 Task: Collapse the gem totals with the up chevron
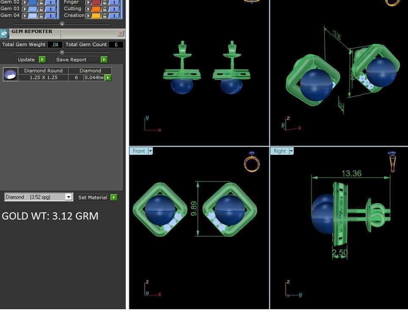coord(62,52)
